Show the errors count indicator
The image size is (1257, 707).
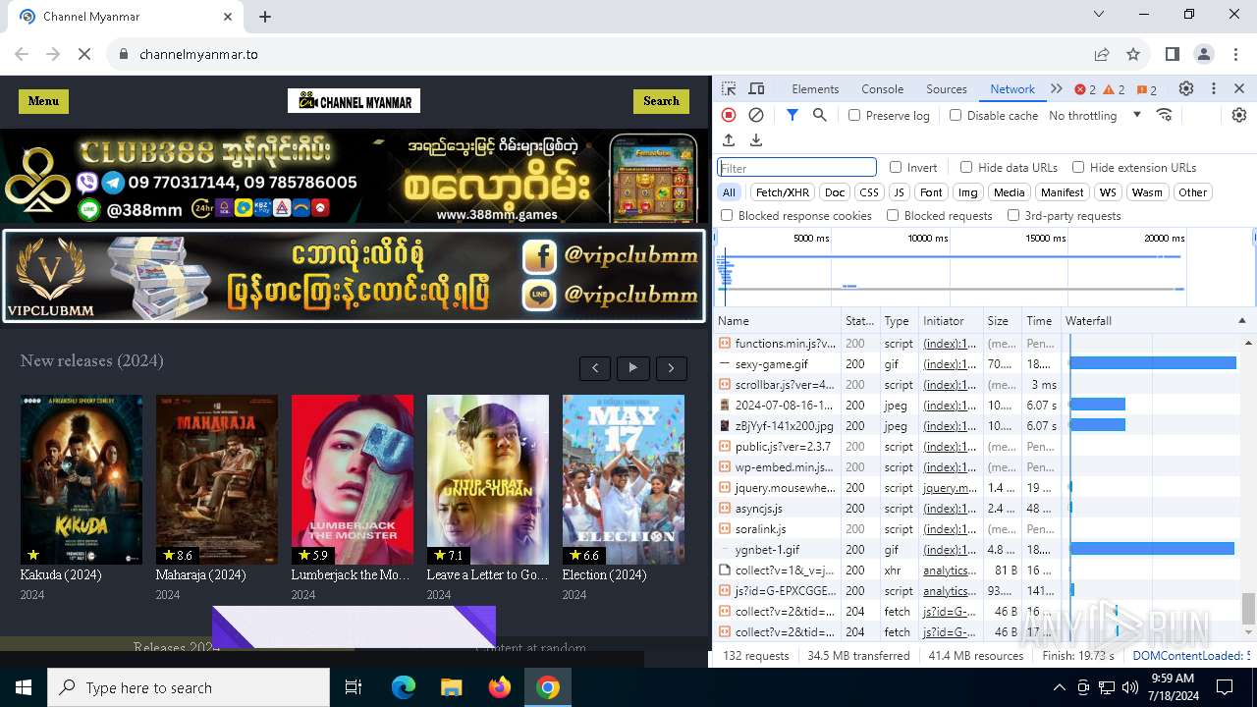[1085, 89]
